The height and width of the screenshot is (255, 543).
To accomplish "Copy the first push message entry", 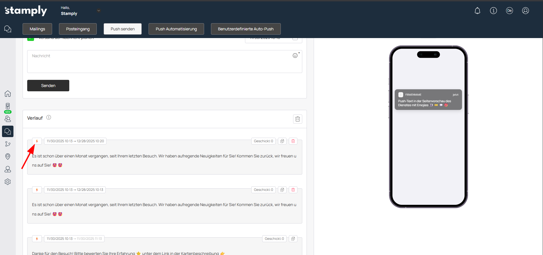I will tap(282, 141).
